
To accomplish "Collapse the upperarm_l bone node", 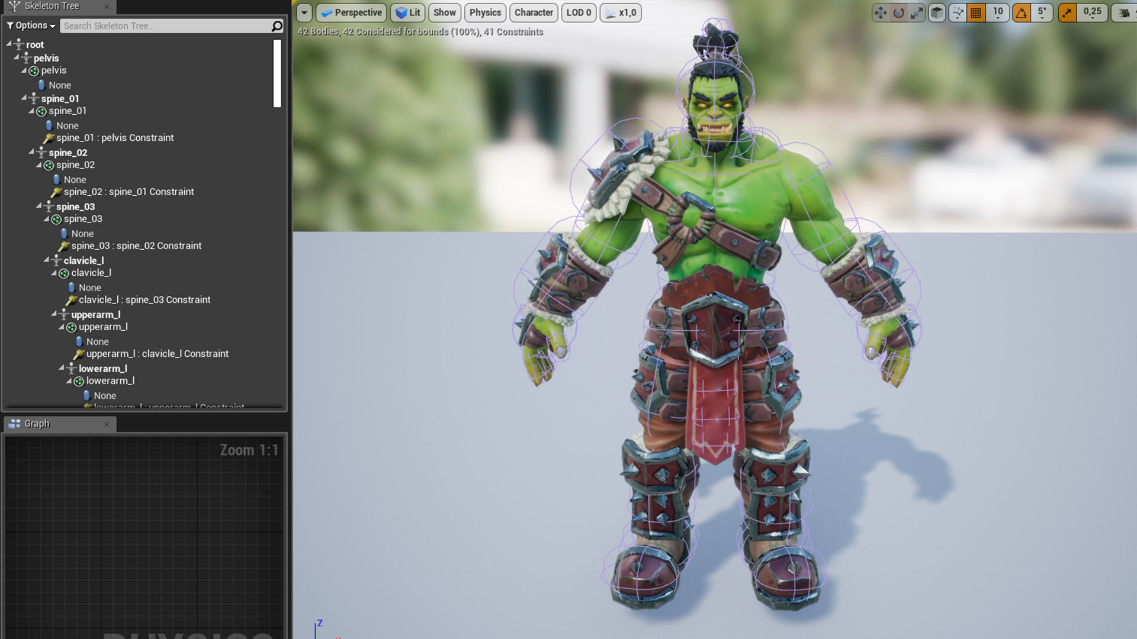I will (x=54, y=314).
